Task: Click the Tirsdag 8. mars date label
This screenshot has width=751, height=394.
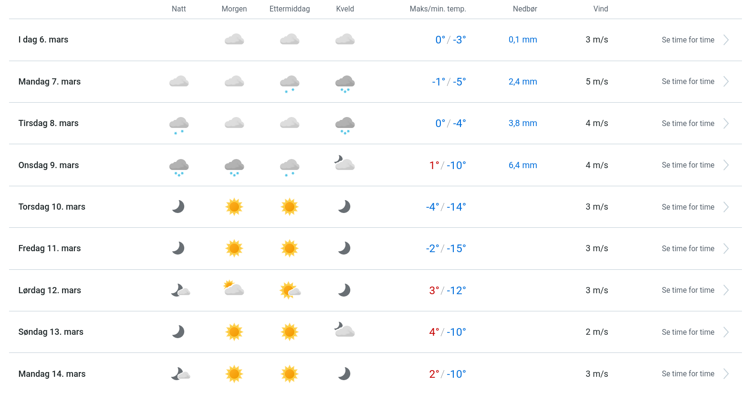Action: click(49, 123)
